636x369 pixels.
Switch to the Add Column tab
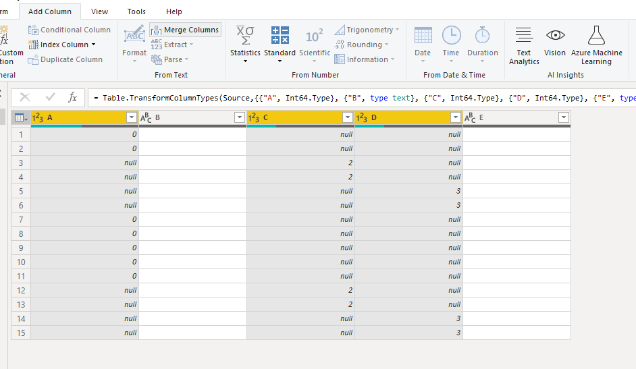[50, 11]
